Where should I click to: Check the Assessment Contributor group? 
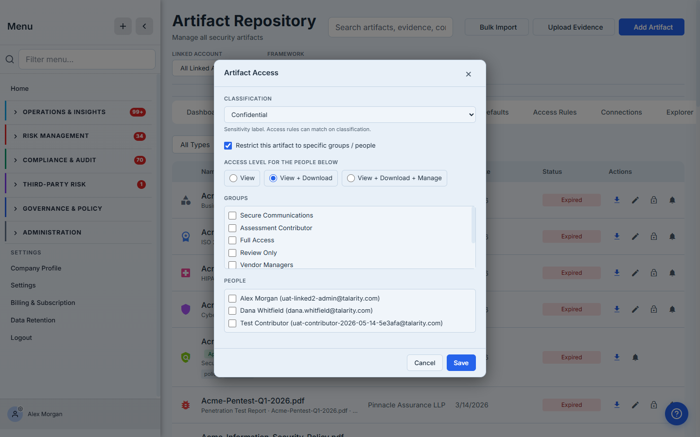[232, 228]
